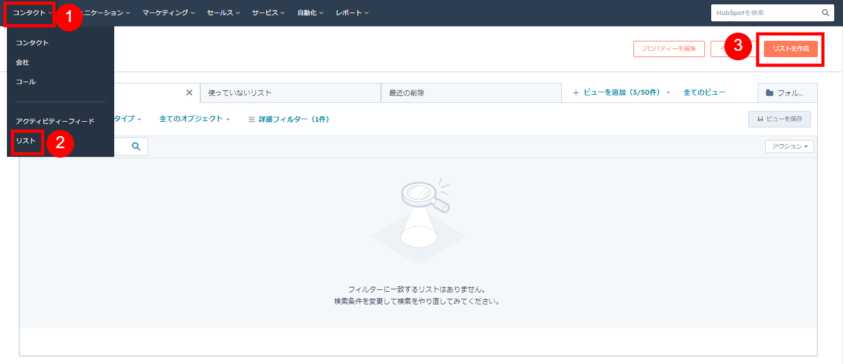Open the コンタクト top navigation menu

(x=33, y=13)
